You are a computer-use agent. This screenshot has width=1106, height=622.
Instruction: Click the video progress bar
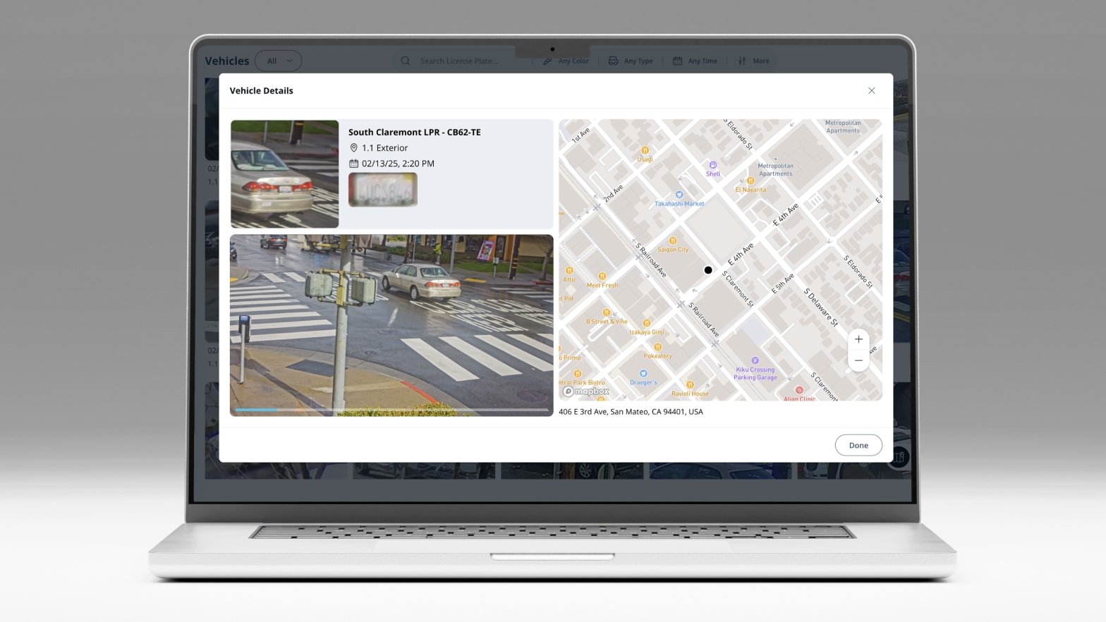(x=391, y=409)
